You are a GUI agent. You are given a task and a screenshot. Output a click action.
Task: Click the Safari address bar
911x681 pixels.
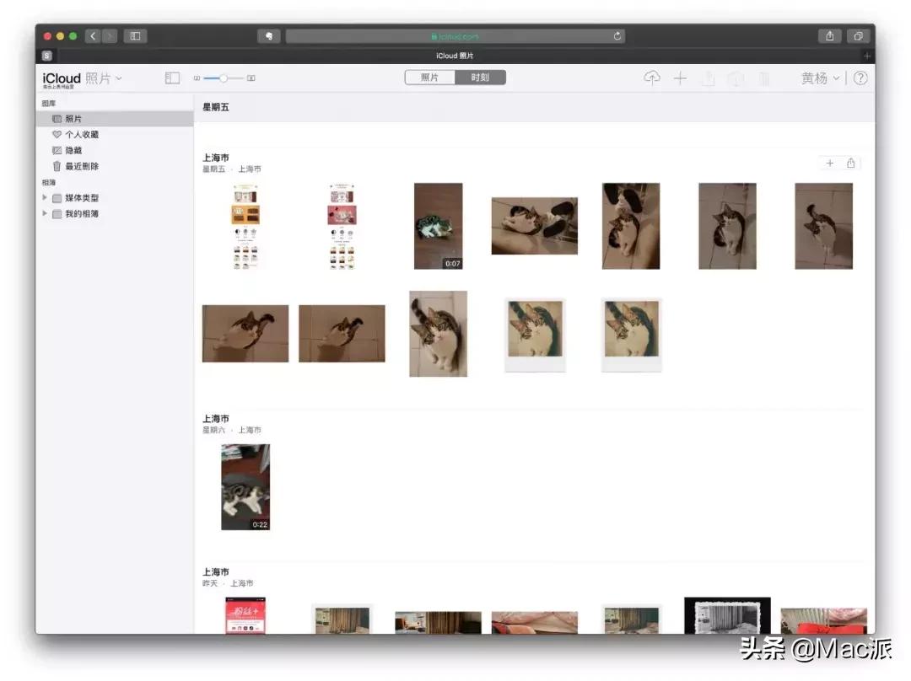coord(455,36)
